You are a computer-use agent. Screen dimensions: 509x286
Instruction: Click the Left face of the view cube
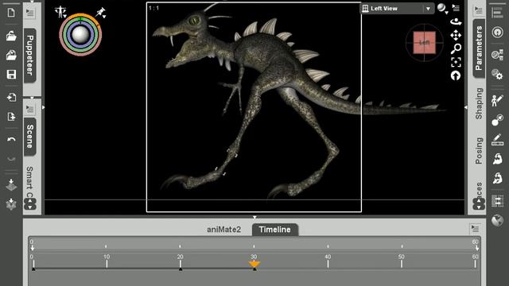(x=424, y=42)
